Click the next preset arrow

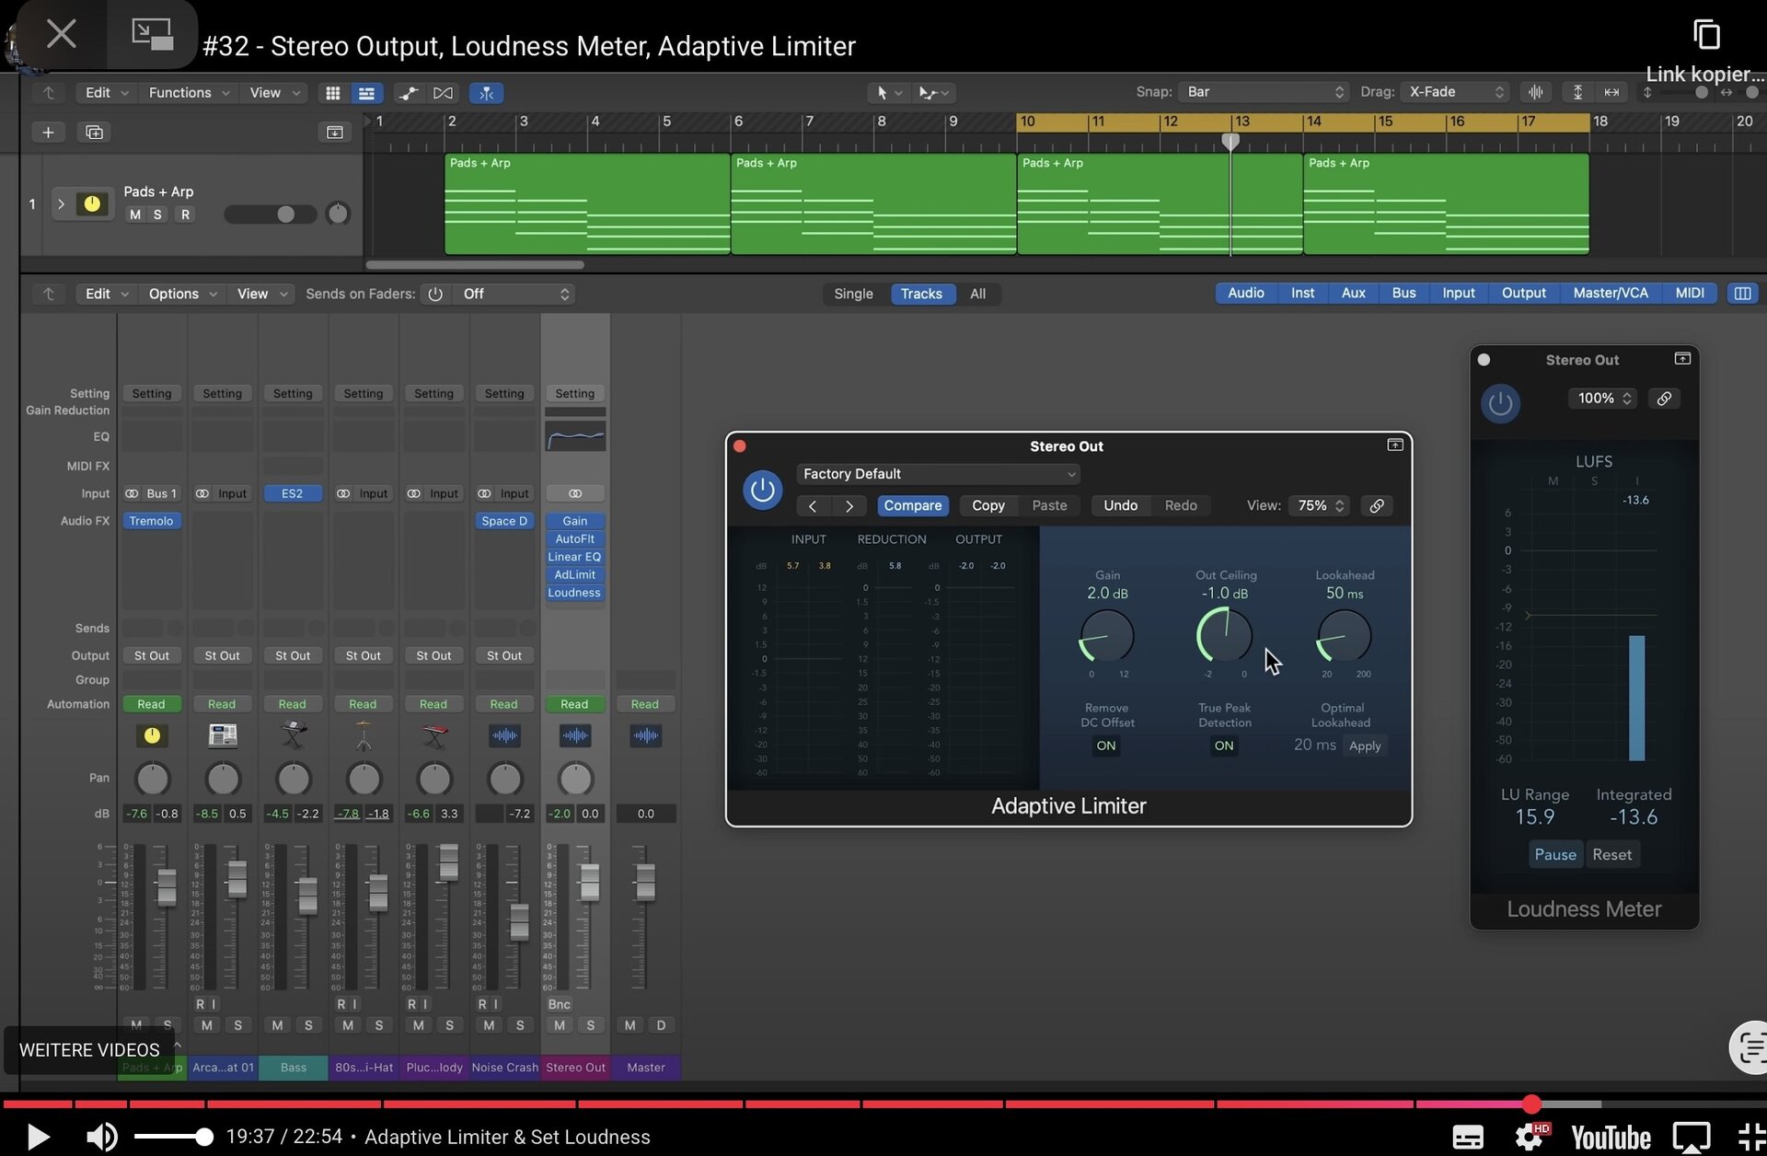[849, 506]
